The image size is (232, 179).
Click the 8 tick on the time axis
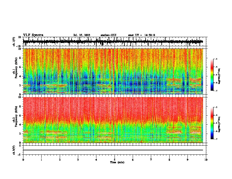(169, 160)
